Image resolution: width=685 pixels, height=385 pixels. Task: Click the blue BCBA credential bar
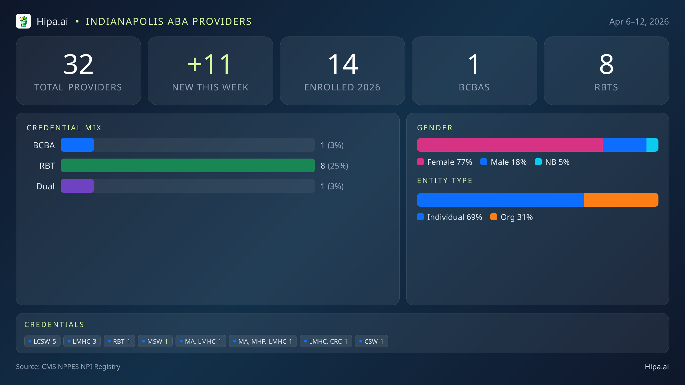point(77,145)
